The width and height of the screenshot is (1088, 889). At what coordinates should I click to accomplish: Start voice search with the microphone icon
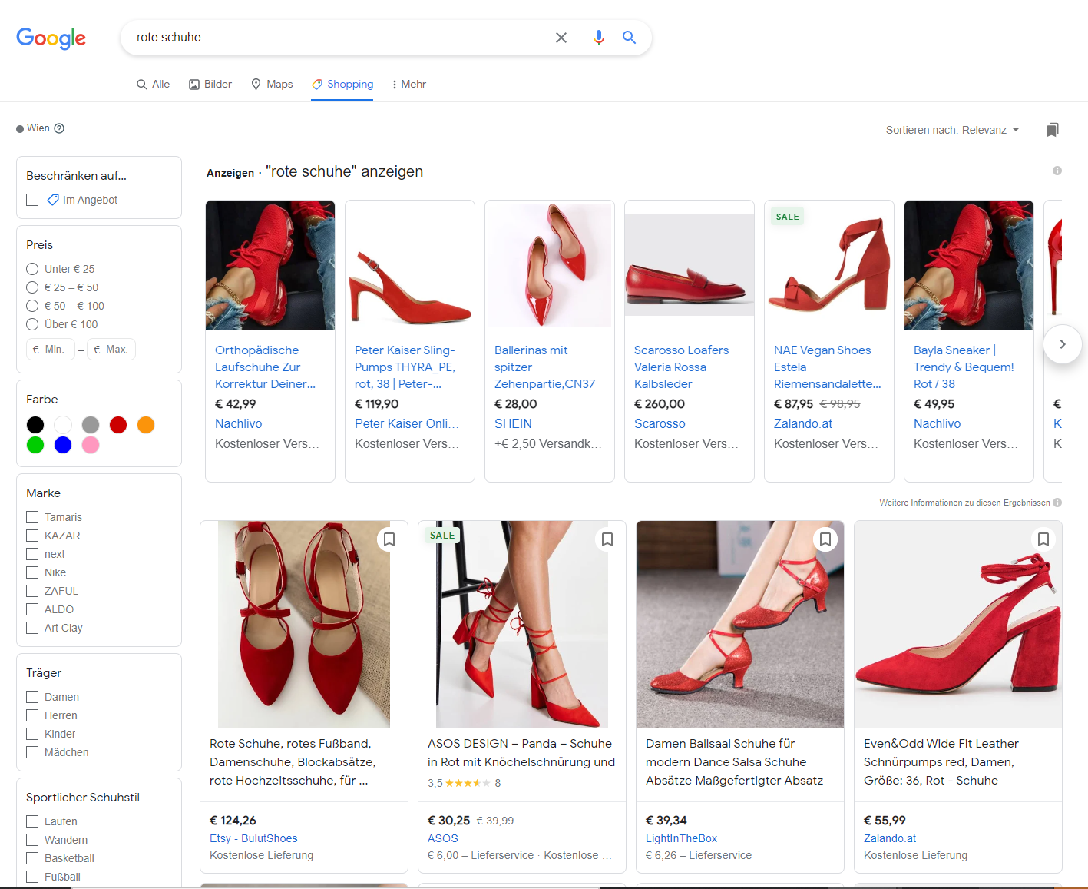(599, 38)
